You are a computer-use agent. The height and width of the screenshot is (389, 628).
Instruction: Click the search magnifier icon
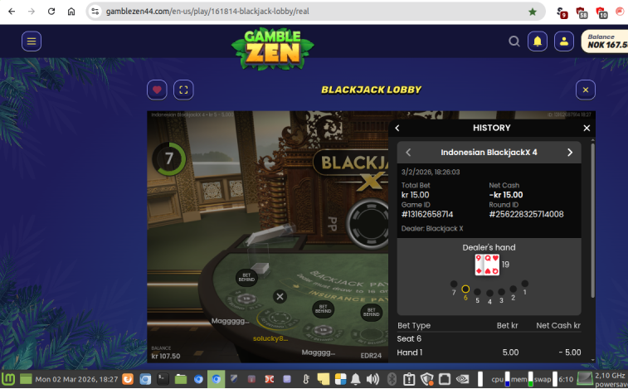click(x=514, y=41)
